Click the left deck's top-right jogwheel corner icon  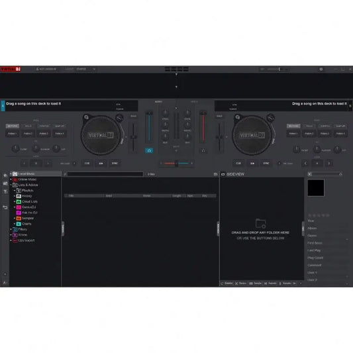click(x=119, y=117)
